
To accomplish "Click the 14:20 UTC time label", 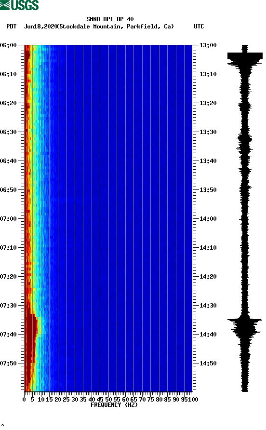I will 208,277.
